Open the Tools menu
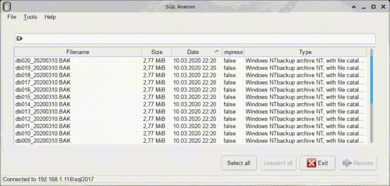Viewport: 390px width, 186px height. pyautogui.click(x=30, y=17)
